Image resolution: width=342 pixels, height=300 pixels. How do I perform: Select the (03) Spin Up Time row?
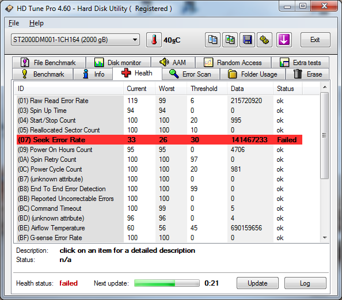[159, 111]
